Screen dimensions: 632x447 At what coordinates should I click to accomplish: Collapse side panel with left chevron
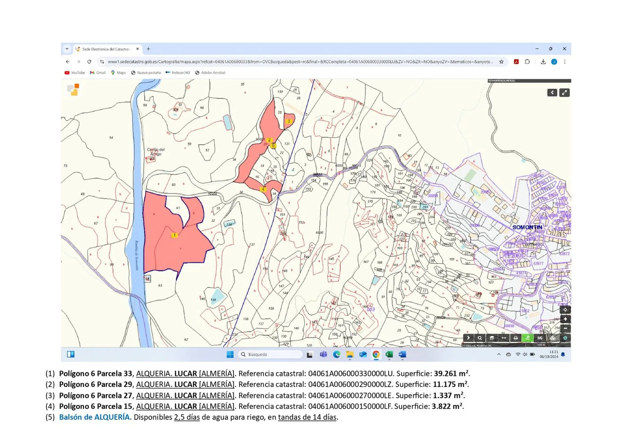pos(552,93)
